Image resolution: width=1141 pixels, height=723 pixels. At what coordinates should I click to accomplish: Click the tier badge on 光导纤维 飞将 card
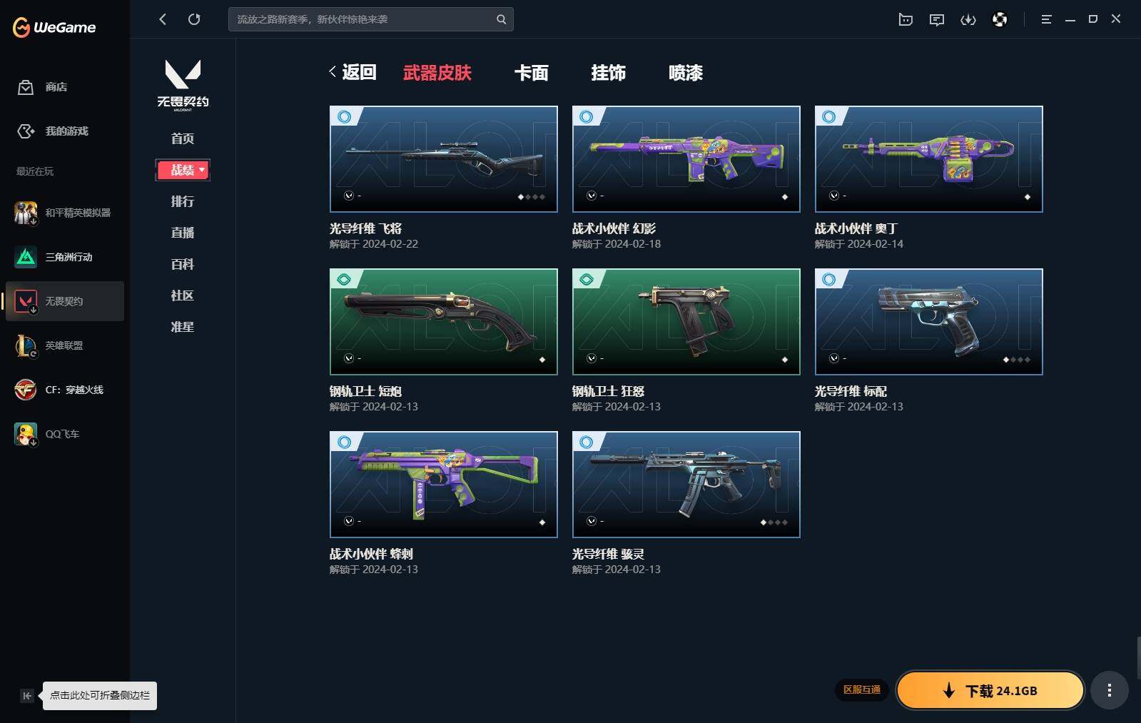(x=345, y=116)
